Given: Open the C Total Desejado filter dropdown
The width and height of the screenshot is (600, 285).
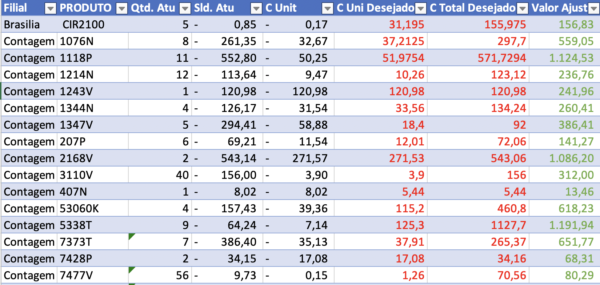Looking at the screenshot, I should (x=523, y=8).
